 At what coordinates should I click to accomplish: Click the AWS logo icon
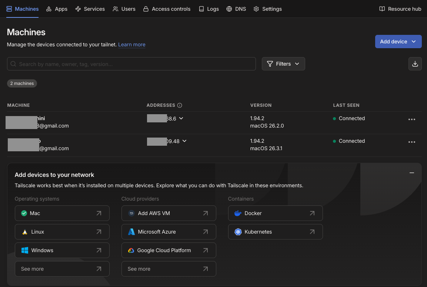tap(131, 213)
